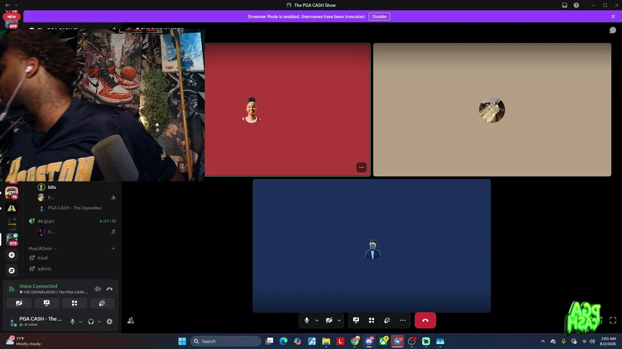Show hidden system tray icons
Screen dimensions: 622x349
[543, 341]
